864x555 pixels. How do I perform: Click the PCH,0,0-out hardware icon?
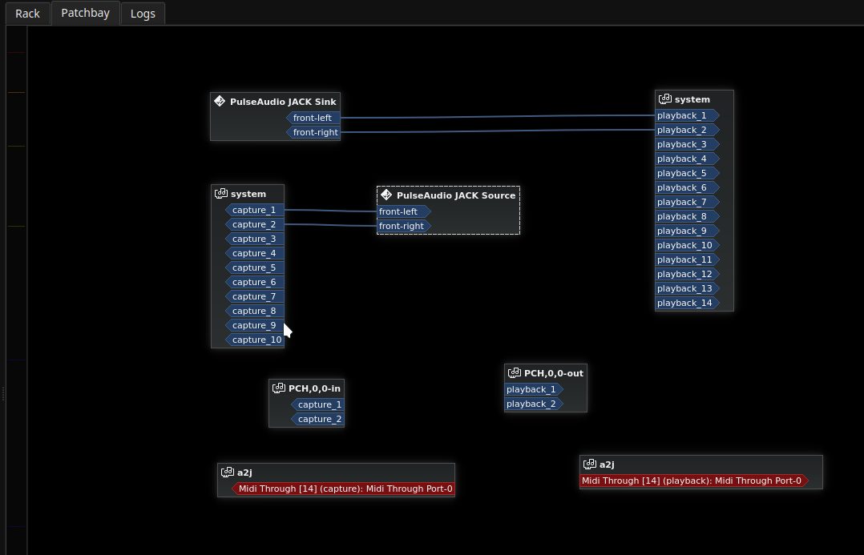(514, 372)
